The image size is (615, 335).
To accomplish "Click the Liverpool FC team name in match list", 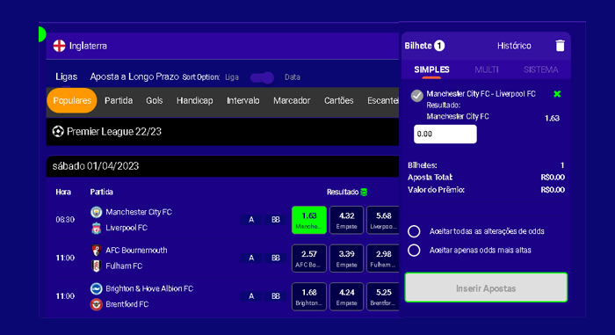I will tap(127, 228).
